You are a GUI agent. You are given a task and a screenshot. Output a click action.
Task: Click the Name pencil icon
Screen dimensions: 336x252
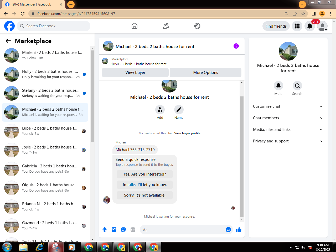[x=179, y=110]
